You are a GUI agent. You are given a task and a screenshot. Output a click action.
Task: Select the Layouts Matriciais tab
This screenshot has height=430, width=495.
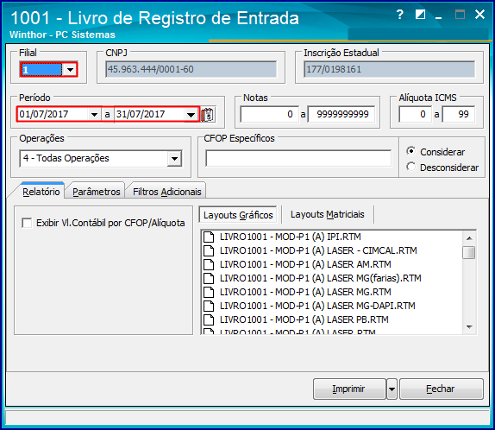tap(328, 214)
